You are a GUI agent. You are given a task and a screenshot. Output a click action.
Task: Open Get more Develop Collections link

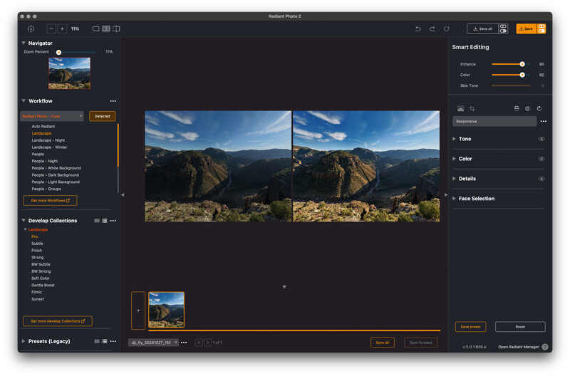(58, 321)
